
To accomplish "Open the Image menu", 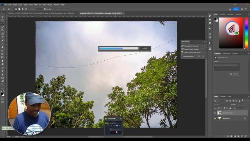I will tap(15, 5).
